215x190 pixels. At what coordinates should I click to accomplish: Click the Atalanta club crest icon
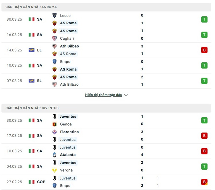55,155
